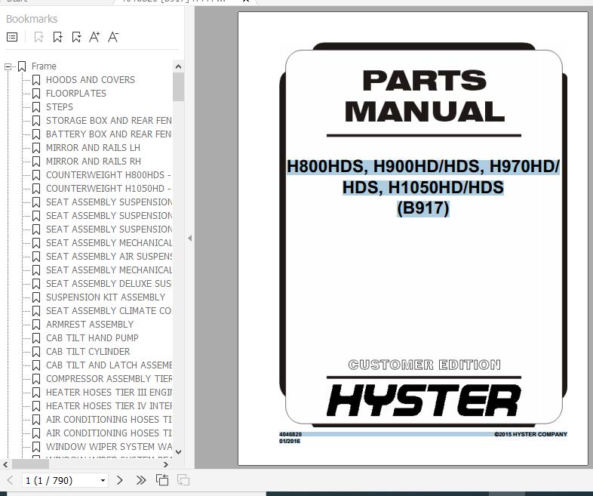This screenshot has width=593, height=496.
Task: Click the bookmarks horizontal scroll right arrow
Action: tap(166, 464)
